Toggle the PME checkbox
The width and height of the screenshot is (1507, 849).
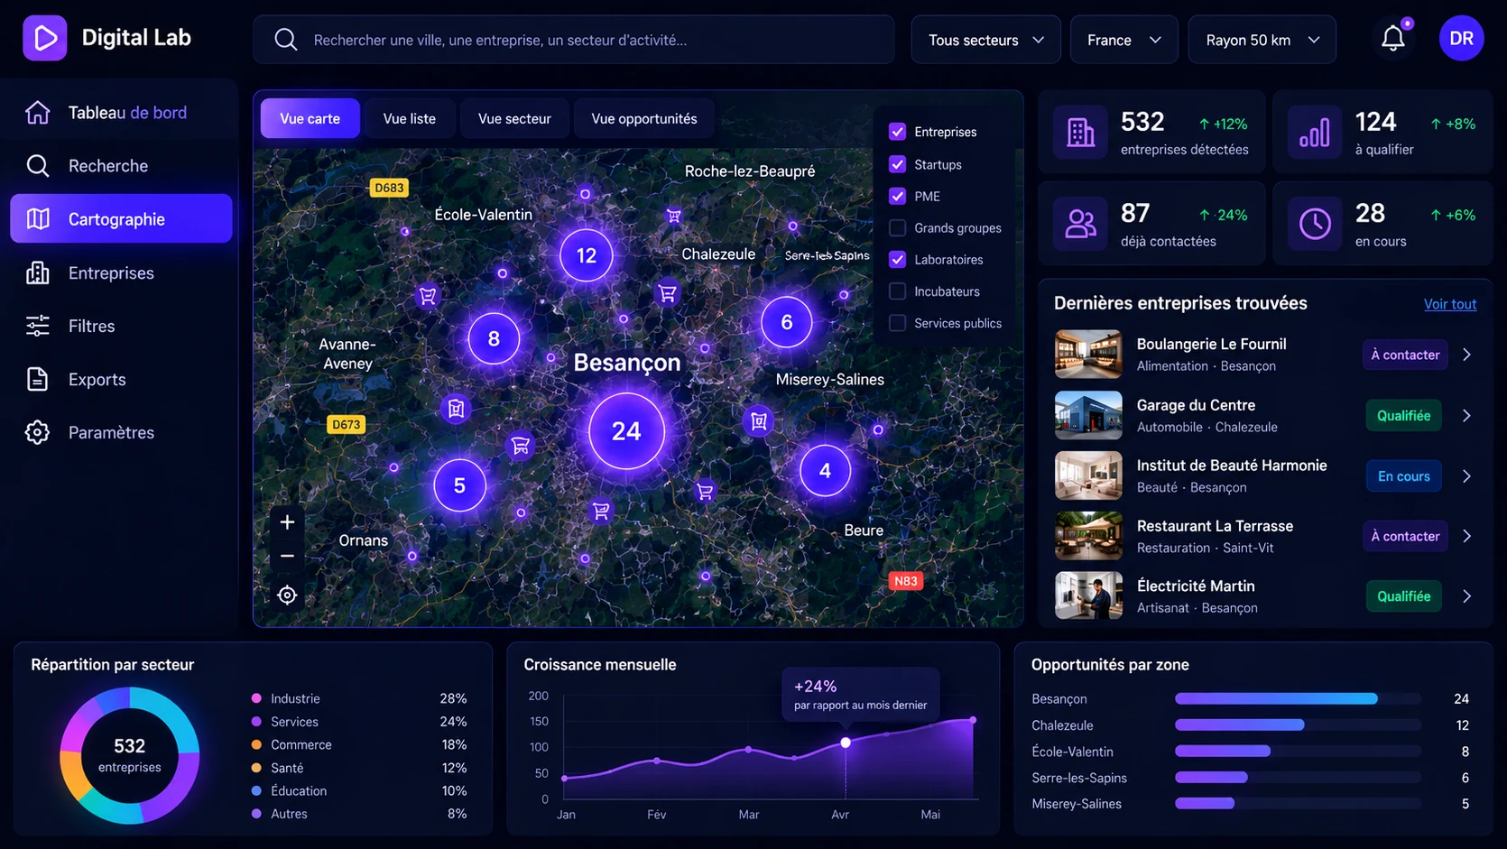897,196
